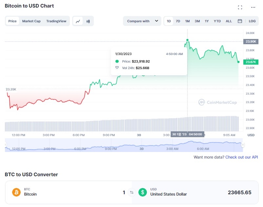This screenshot has height=207, width=263.
Task: Open the TradingView tab
Action: click(x=56, y=21)
